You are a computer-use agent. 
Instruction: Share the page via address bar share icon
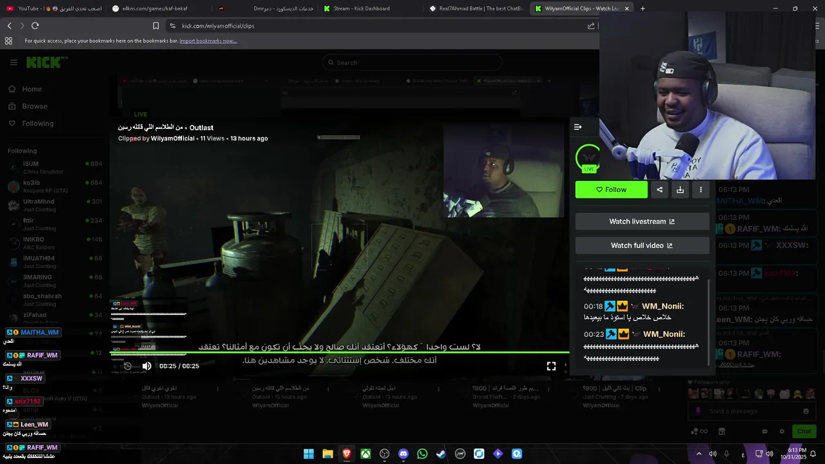[x=591, y=26]
